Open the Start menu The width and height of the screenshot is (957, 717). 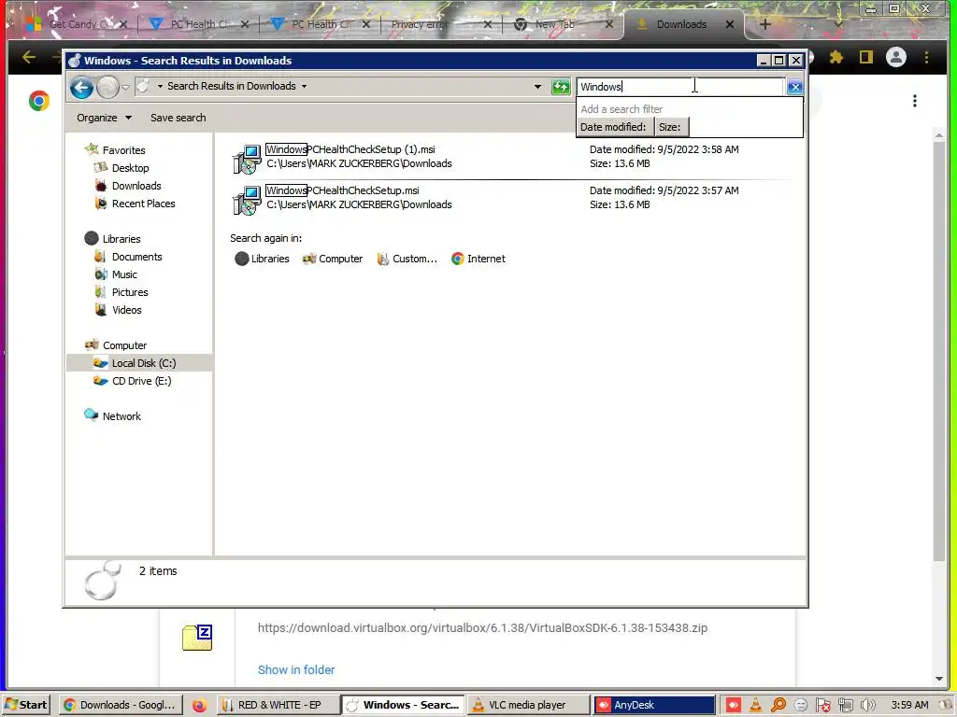(25, 705)
